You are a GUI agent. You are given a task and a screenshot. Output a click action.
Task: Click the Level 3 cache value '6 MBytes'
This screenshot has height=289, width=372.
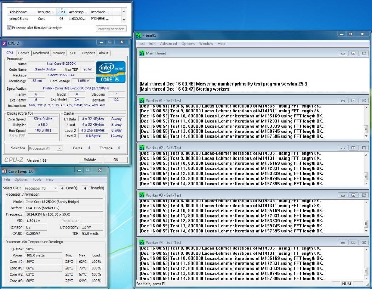[93, 136]
